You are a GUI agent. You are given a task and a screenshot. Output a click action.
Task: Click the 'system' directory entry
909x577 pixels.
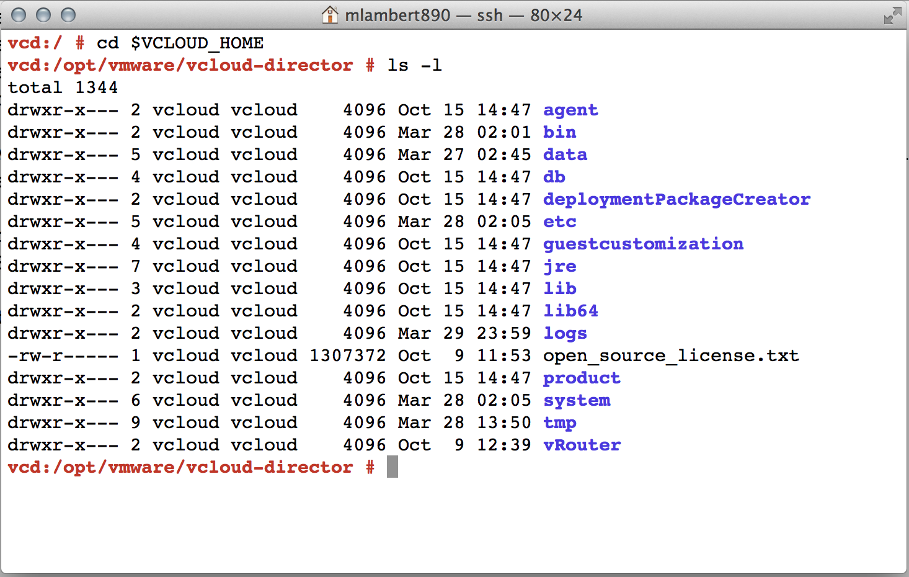577,400
